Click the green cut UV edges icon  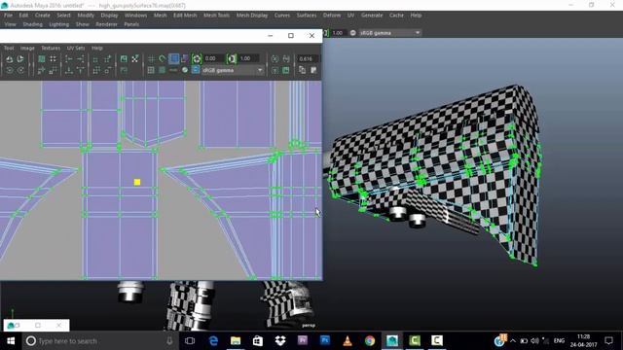click(x=41, y=59)
